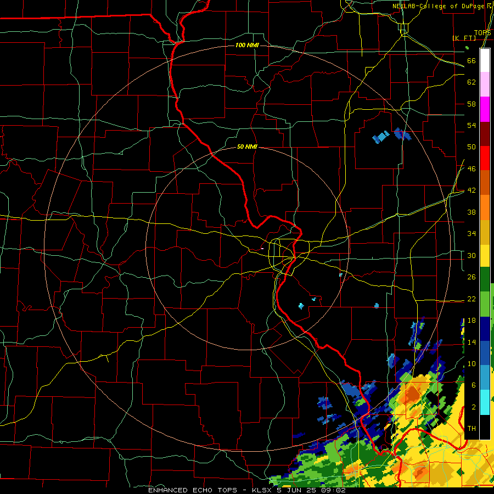Screen dimensions: 494x494
Task: Click the "2" legend value
Action: 474,407
